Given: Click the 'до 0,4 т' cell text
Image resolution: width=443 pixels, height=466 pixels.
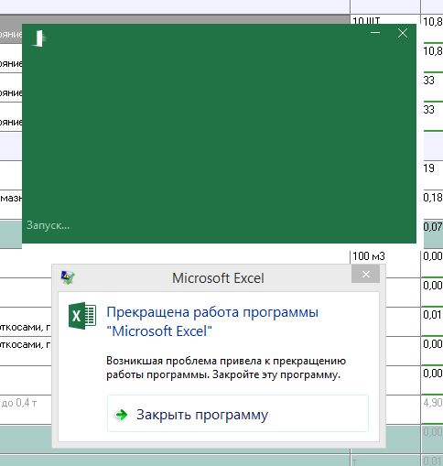Looking at the screenshot, I should click(x=19, y=403).
